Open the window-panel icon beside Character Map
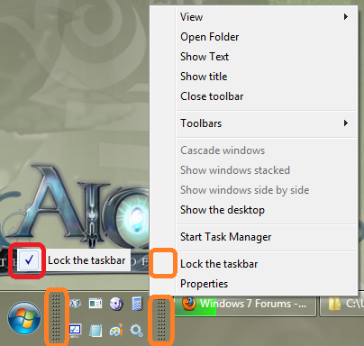The width and height of the screenshot is (364, 346). pos(96,304)
